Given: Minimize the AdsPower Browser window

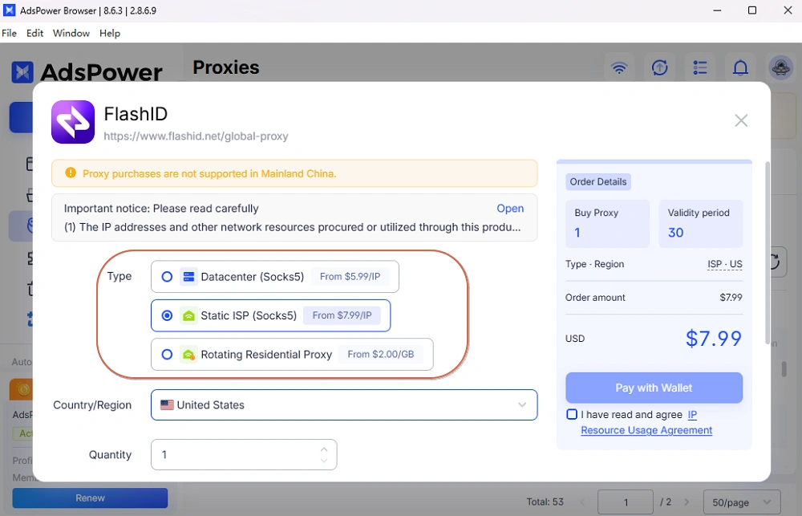Looking at the screenshot, I should [x=717, y=10].
